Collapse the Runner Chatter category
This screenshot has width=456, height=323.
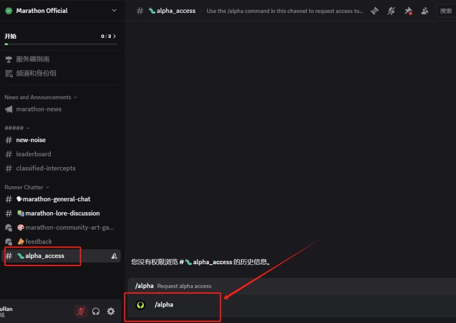[x=27, y=187]
